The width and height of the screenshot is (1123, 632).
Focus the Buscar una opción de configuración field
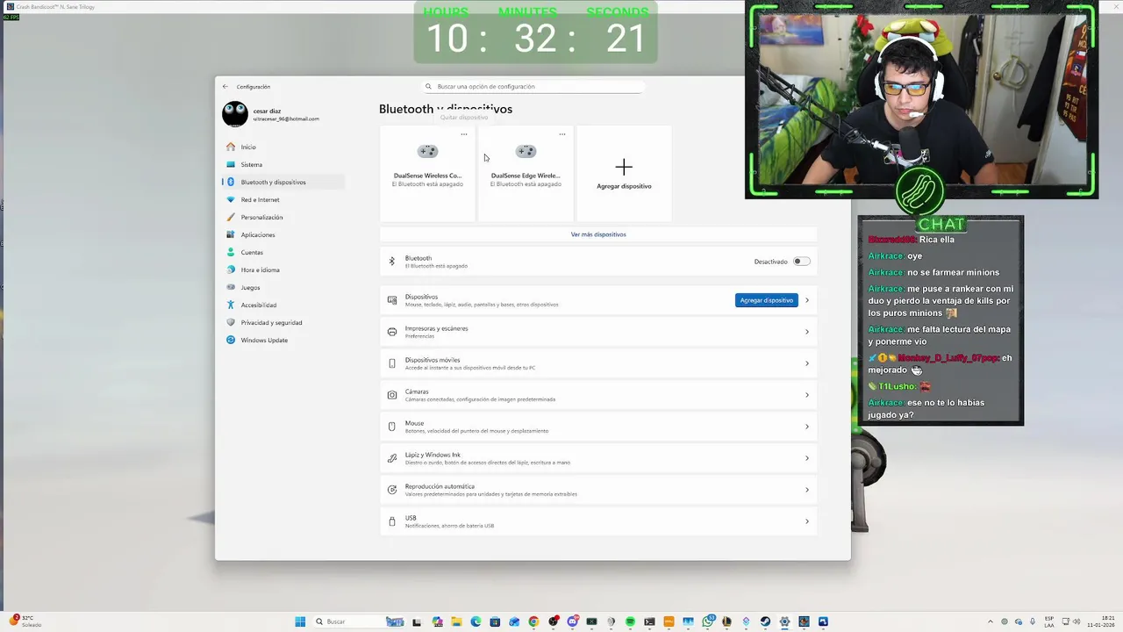(x=533, y=87)
